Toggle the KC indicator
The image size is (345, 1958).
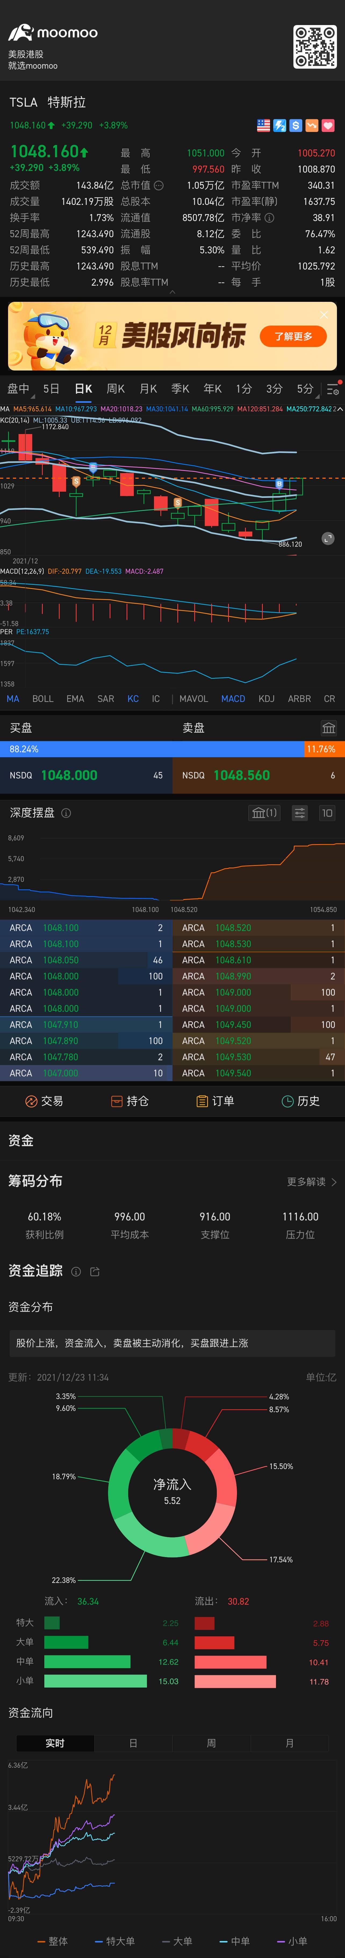click(133, 698)
